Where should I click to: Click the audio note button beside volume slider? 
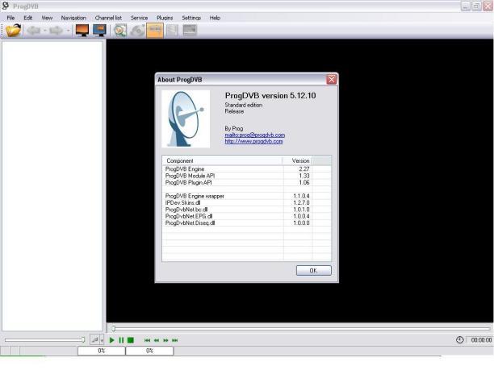pyautogui.click(x=94, y=339)
